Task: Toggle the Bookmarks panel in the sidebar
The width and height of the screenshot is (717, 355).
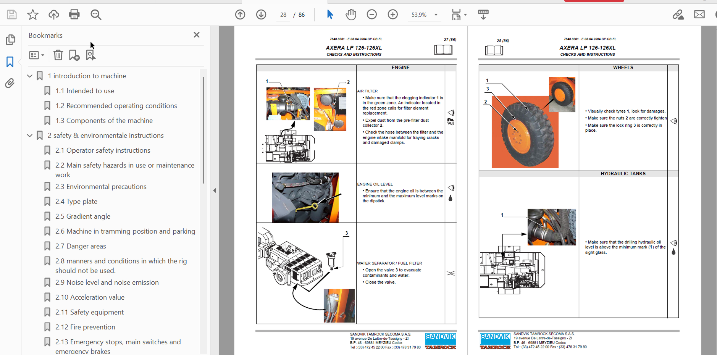Action: [10, 62]
